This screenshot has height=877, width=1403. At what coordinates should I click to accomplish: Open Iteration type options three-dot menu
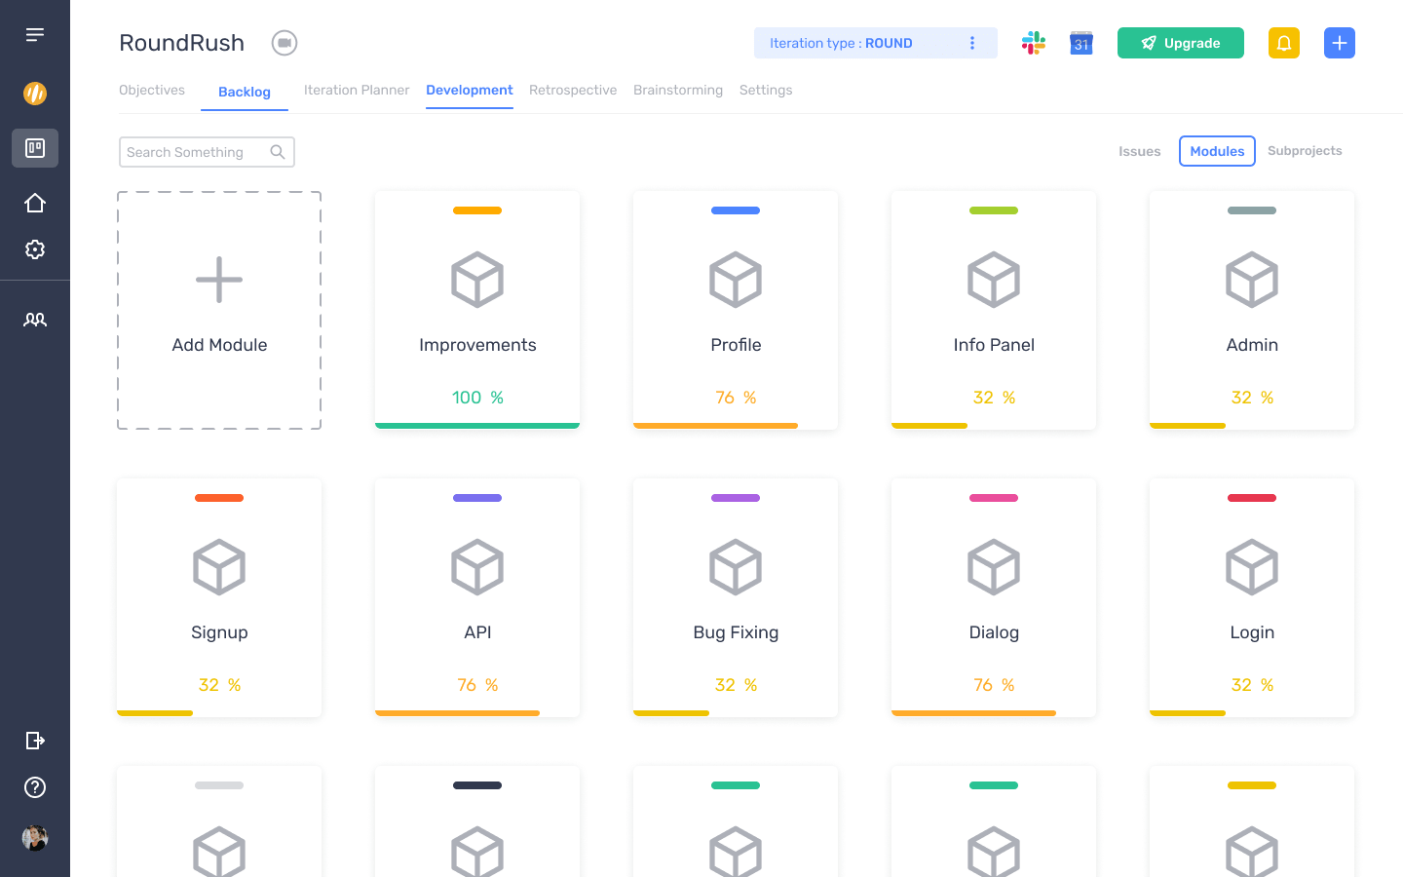tap(972, 43)
